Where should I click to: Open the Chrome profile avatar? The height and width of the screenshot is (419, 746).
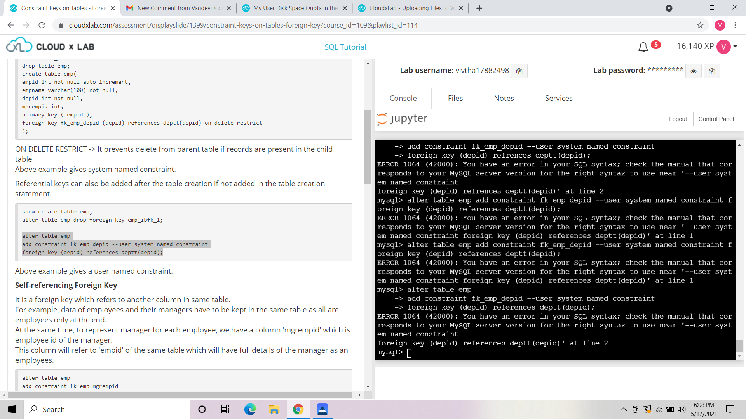720,25
